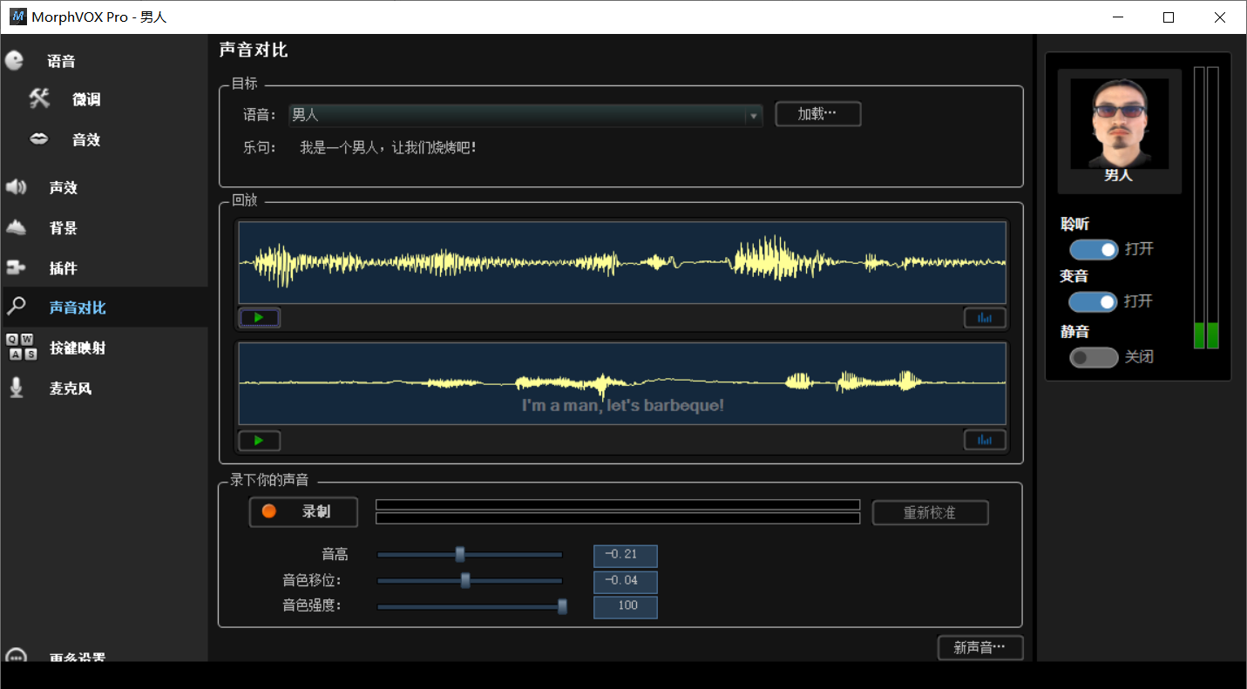Switch to 语音 section in sidebar
The width and height of the screenshot is (1247, 689).
tap(61, 61)
